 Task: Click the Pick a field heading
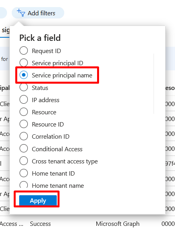(40, 38)
